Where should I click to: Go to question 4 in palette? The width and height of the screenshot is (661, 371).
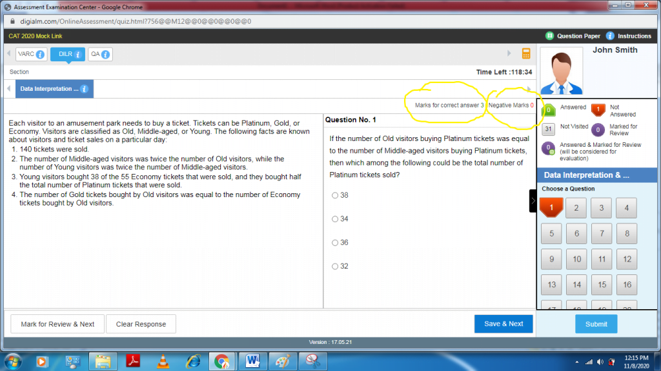627,208
